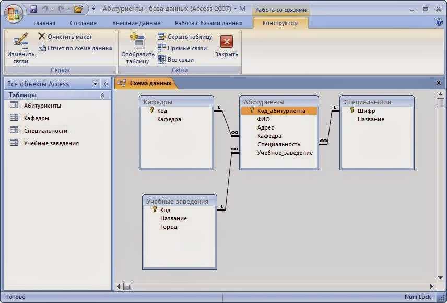Open the Все объекты Access dropdown
The image size is (447, 303).
(95, 84)
